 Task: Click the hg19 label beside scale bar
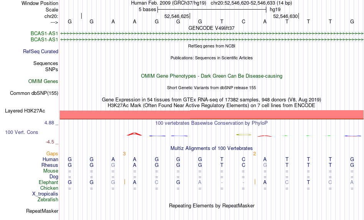pos(275,10)
